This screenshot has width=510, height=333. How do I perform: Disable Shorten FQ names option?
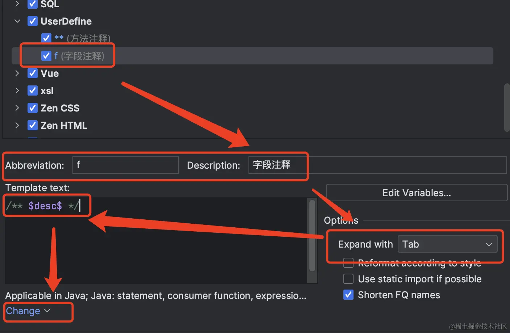[x=348, y=295]
